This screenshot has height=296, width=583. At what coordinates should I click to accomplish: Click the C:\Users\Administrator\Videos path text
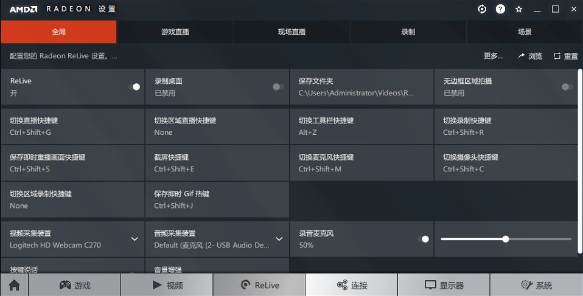356,93
